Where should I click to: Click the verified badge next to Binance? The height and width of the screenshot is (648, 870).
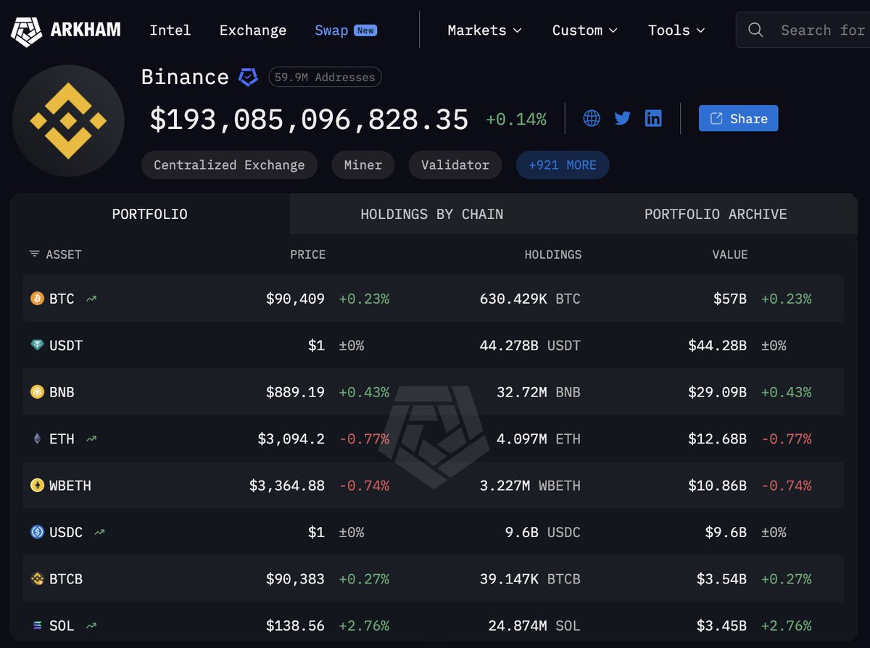[249, 77]
